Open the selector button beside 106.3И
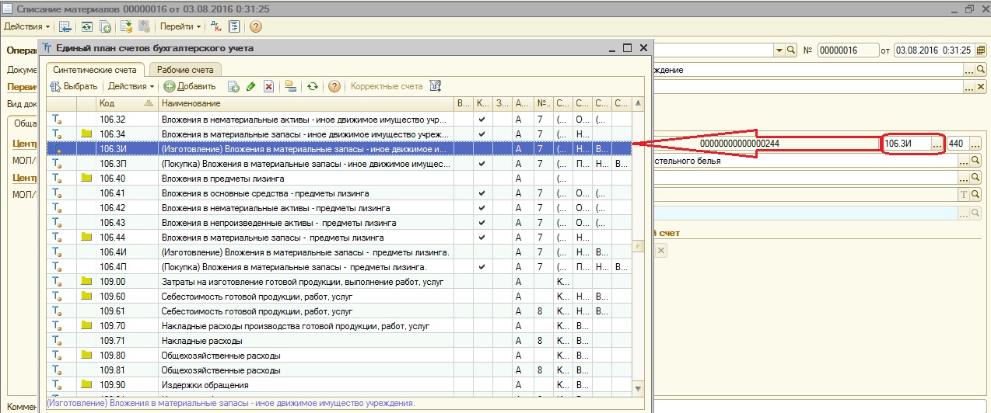Image resolution: width=991 pixels, height=413 pixels. coord(937,144)
